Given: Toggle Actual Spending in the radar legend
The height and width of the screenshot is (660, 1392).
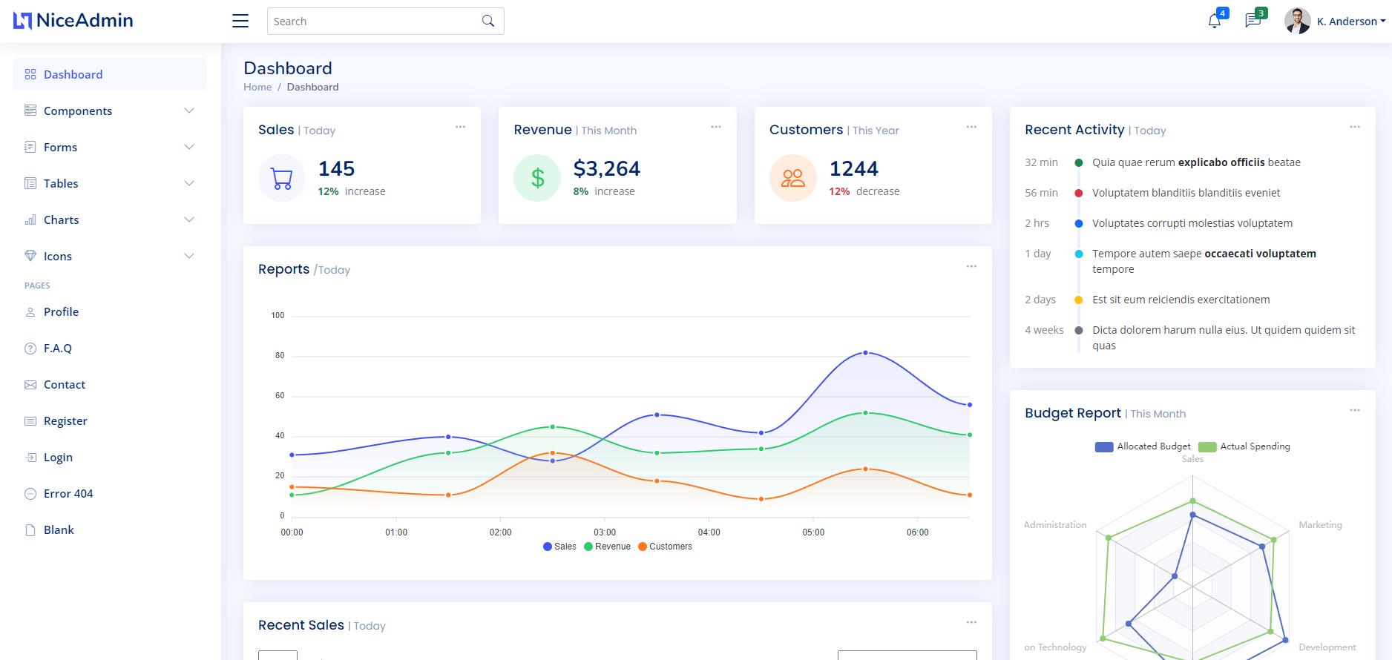Looking at the screenshot, I should [x=1244, y=446].
